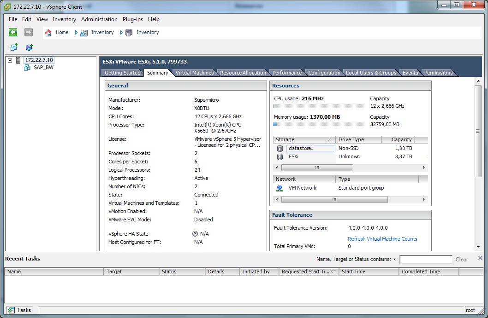Switch to the Permissions tab

pyautogui.click(x=438, y=73)
